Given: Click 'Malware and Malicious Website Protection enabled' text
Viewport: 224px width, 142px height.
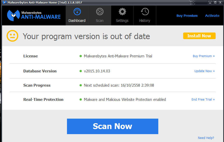Looking at the screenshot, I should (x=125, y=100).
